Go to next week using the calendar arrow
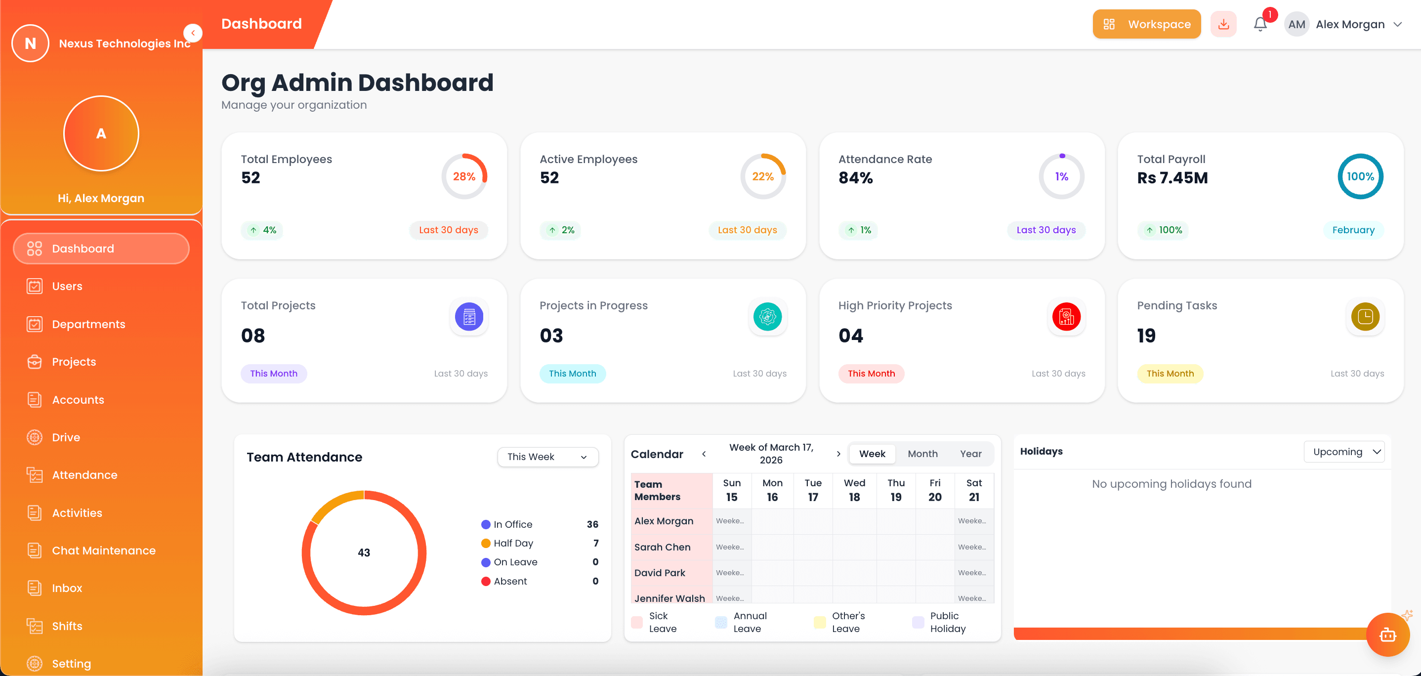Image resolution: width=1421 pixels, height=676 pixels. click(838, 454)
